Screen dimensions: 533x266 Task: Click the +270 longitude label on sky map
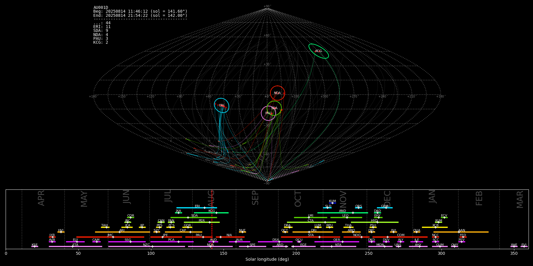[353, 96]
